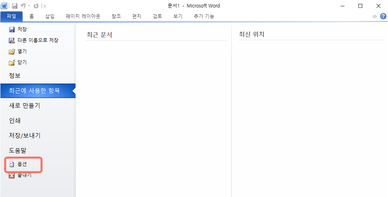Click the red 끝내기 exit icon
The height and width of the screenshot is (197, 388).
[x=11, y=176]
